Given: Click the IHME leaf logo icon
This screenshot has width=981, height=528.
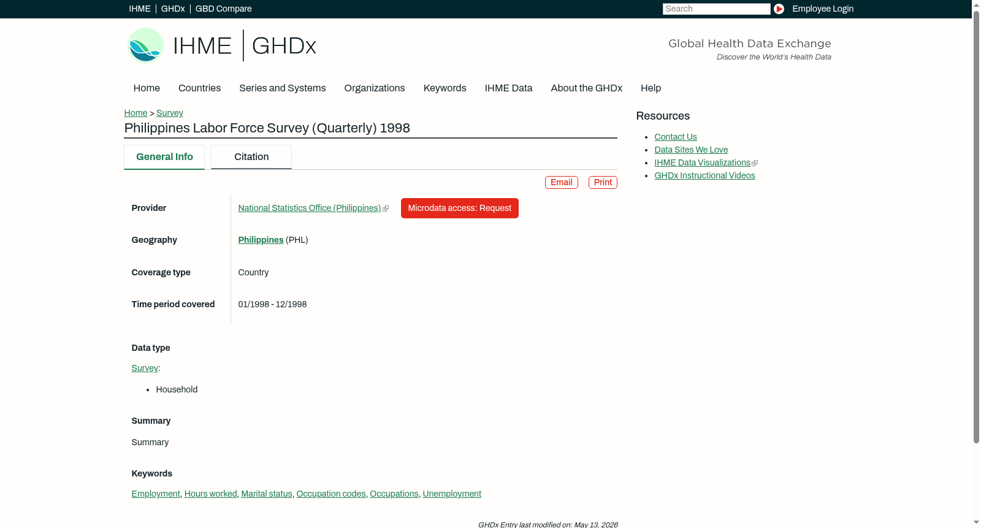Looking at the screenshot, I should pyautogui.click(x=145, y=45).
